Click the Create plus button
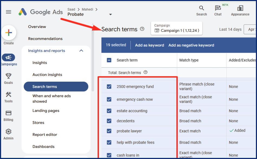Screen dimensions: 257x159 click(9, 33)
